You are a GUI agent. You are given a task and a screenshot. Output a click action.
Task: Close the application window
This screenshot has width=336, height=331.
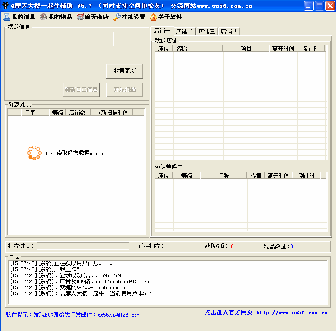click(330, 6)
